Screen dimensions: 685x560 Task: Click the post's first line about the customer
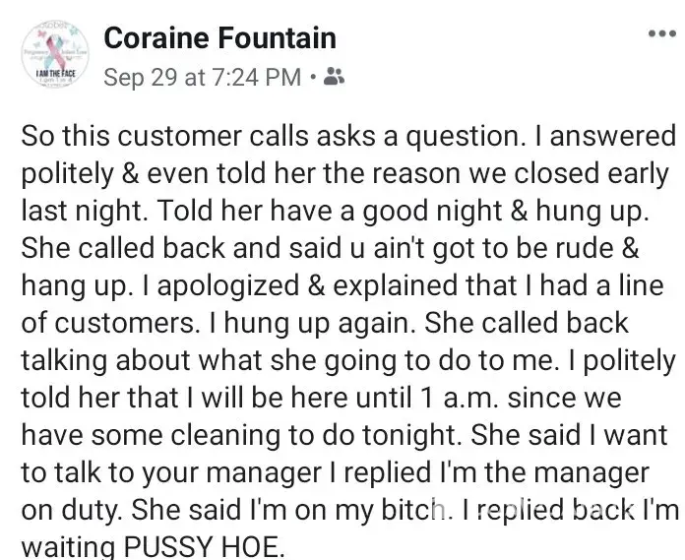tap(348, 136)
